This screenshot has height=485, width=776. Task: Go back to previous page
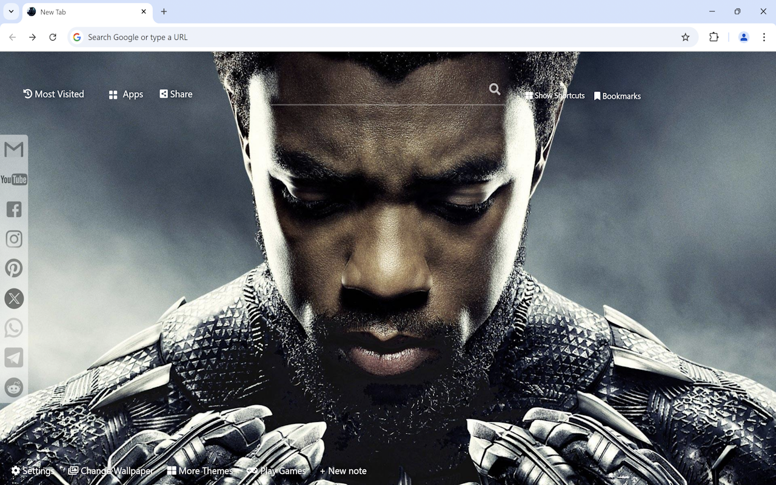click(13, 37)
